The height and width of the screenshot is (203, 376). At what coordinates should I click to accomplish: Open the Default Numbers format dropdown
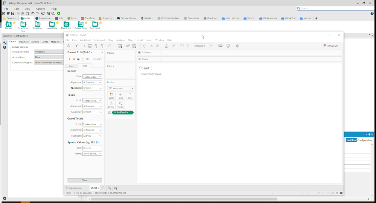[x=92, y=88]
